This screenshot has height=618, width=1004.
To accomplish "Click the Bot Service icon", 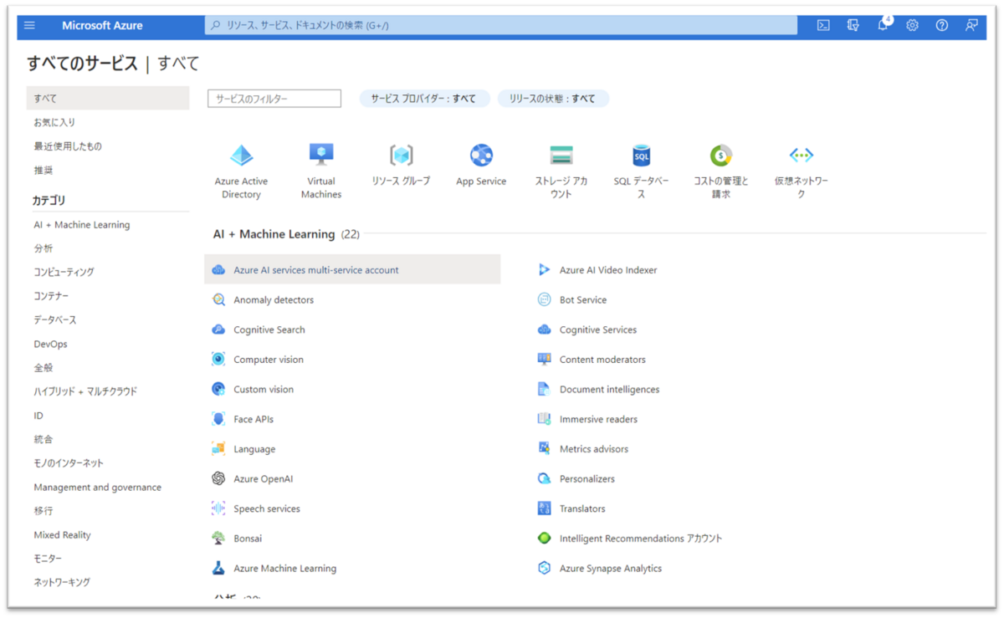I will pyautogui.click(x=545, y=299).
